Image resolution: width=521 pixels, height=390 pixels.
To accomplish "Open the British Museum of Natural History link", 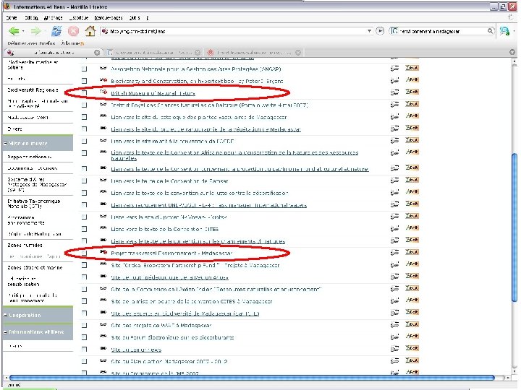I will [153, 93].
